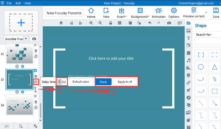Click the overlapping windows icon
The image size is (221, 129).
[x=180, y=23]
